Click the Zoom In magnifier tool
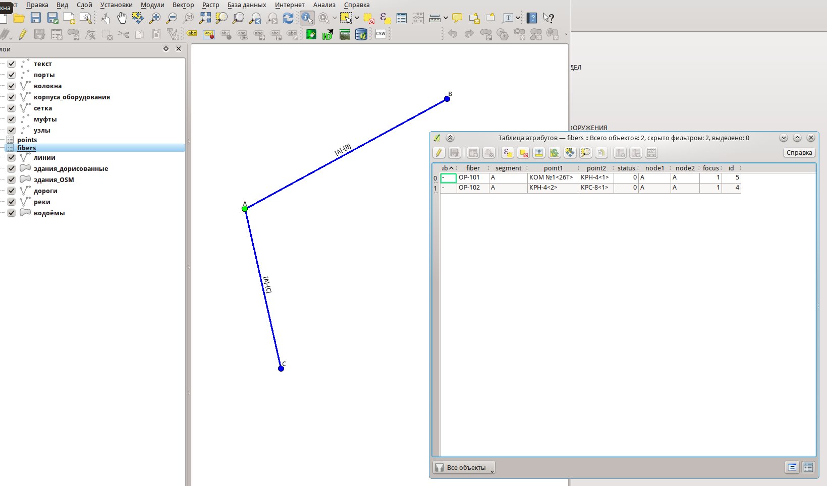Screen dimensions: 827x486 click(x=155, y=18)
